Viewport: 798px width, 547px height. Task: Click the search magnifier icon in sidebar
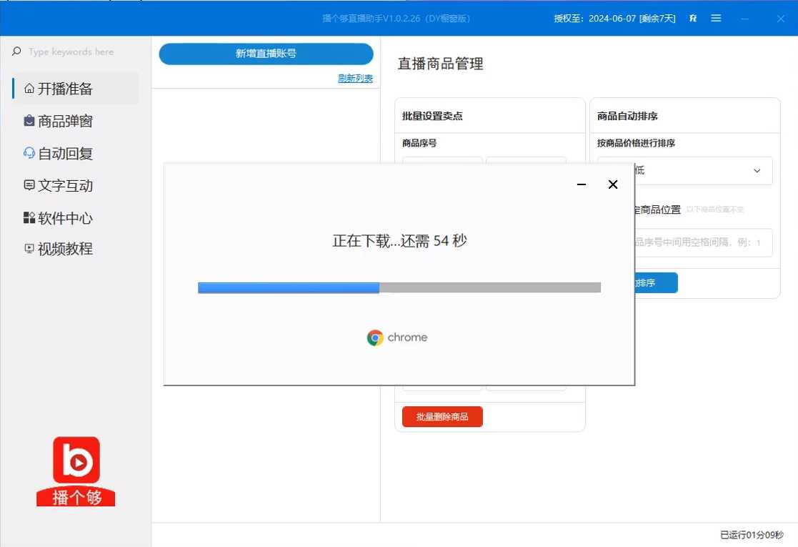click(16, 51)
